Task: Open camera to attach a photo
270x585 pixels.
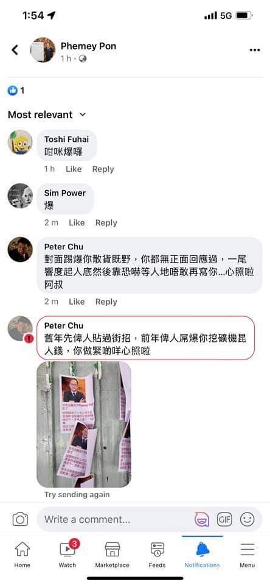Action: point(20,519)
